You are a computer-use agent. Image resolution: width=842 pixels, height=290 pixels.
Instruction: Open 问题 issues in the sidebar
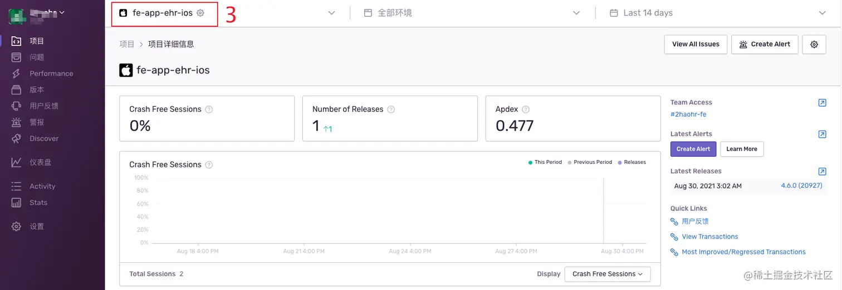click(x=37, y=57)
